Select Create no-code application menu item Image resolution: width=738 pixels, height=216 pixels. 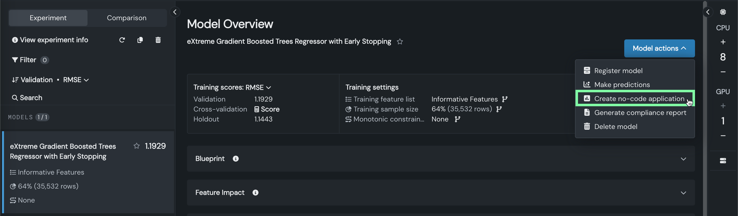click(639, 99)
